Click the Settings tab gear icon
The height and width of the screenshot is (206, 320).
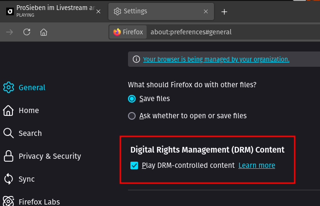click(117, 11)
